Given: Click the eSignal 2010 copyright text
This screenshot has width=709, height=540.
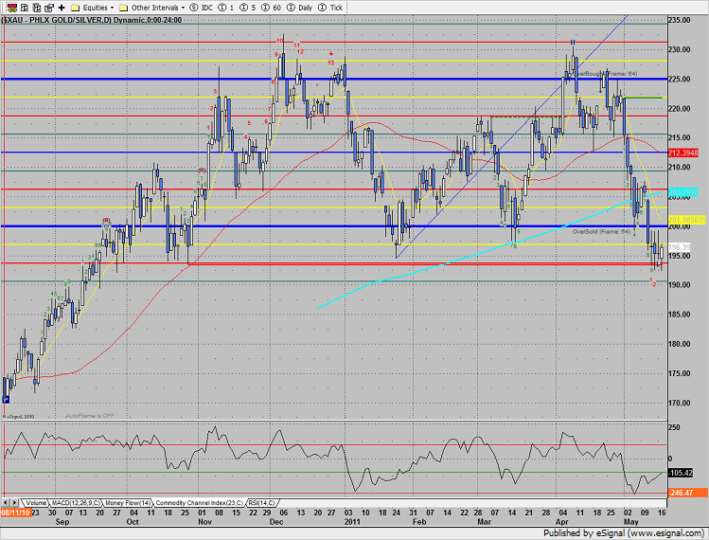Looking at the screenshot, I should pos(19,417).
